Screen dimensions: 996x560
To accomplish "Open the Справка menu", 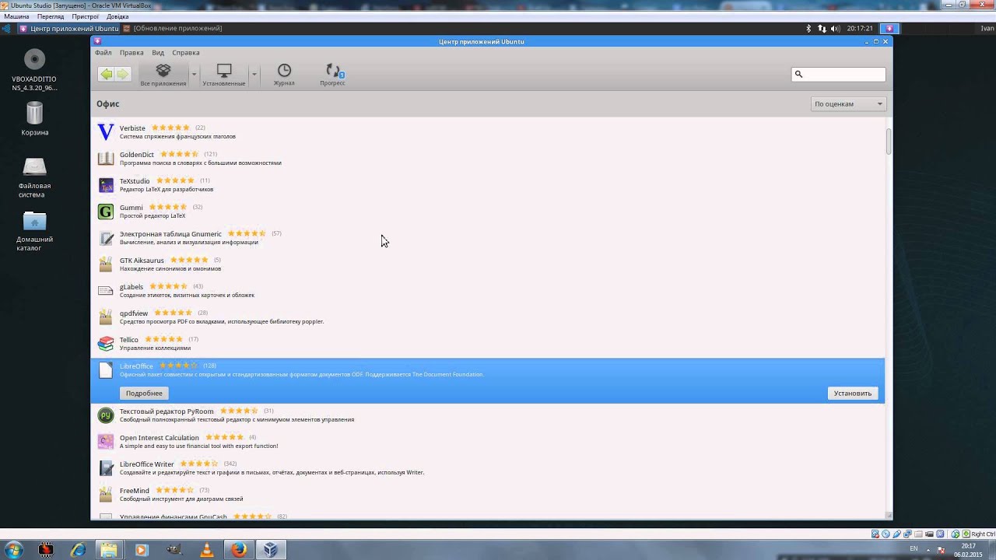I will (186, 53).
